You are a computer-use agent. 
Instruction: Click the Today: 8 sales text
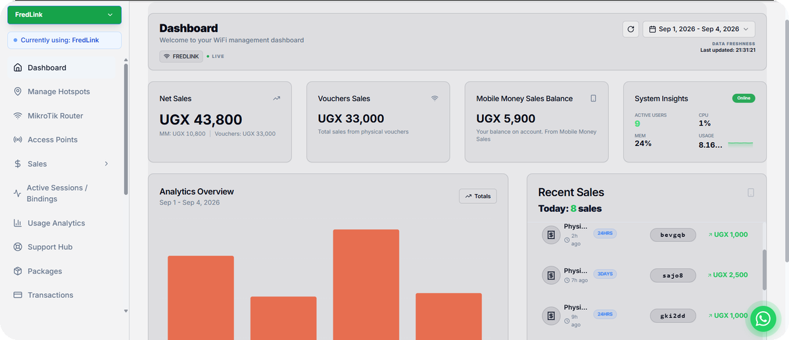[569, 208]
